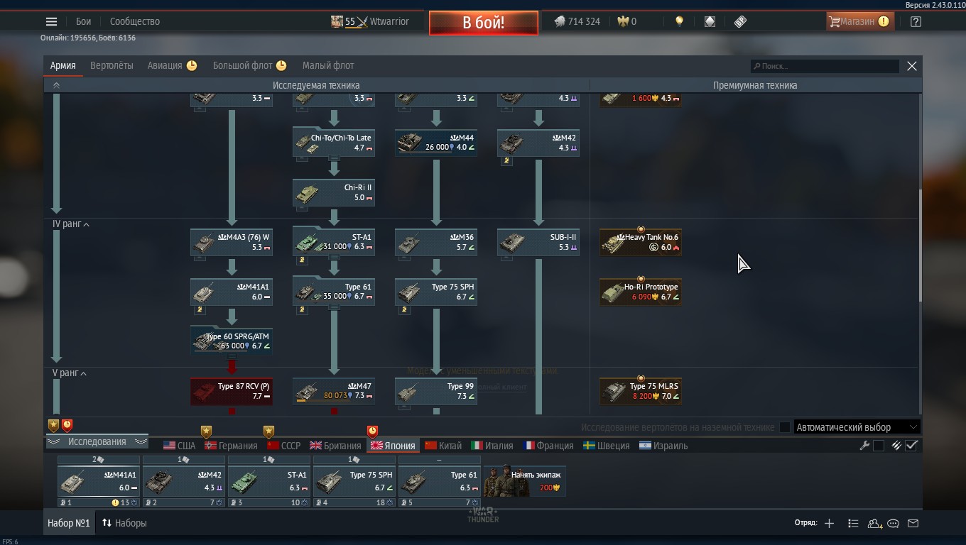Select the M36 tank destroyer

click(436, 242)
